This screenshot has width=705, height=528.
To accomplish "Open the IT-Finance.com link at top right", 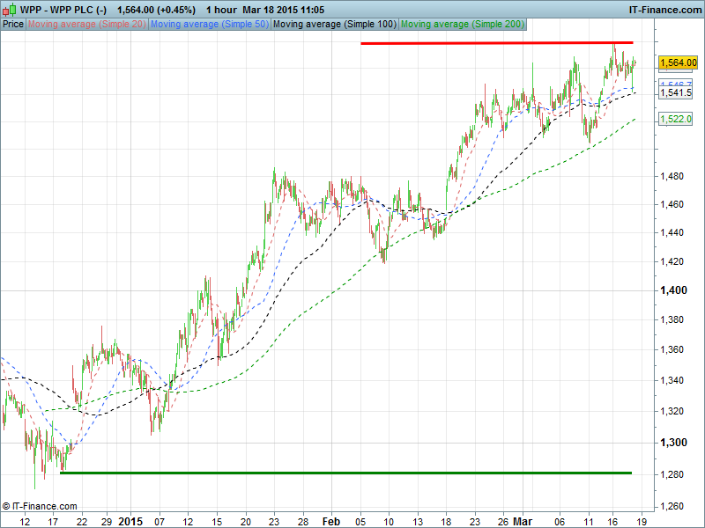I will [663, 9].
